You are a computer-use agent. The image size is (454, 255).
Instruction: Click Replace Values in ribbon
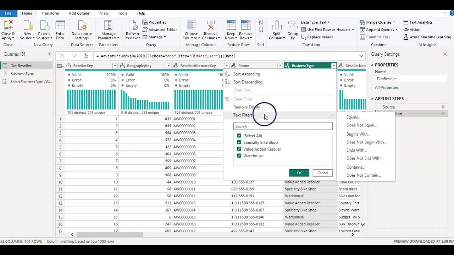(x=317, y=37)
